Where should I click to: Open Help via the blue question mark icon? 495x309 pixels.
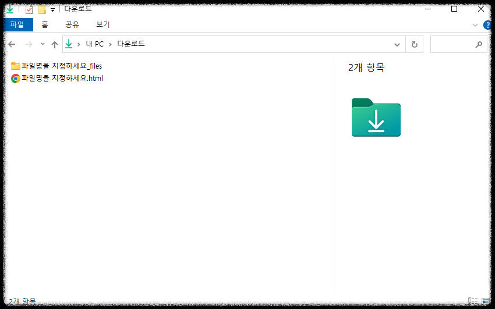(487, 25)
